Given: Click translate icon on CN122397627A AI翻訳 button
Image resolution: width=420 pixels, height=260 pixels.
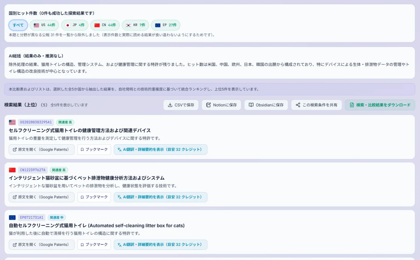Looking at the screenshot, I should (119, 197).
